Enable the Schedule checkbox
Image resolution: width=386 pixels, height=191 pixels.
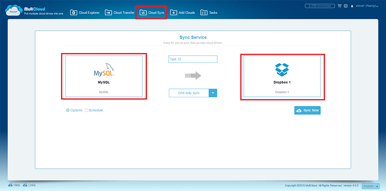click(x=87, y=110)
